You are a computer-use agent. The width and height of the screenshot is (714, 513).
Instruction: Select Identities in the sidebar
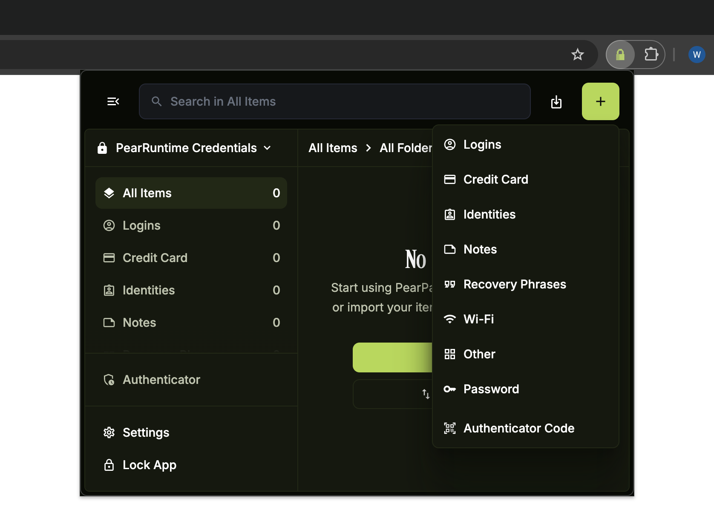pos(191,290)
